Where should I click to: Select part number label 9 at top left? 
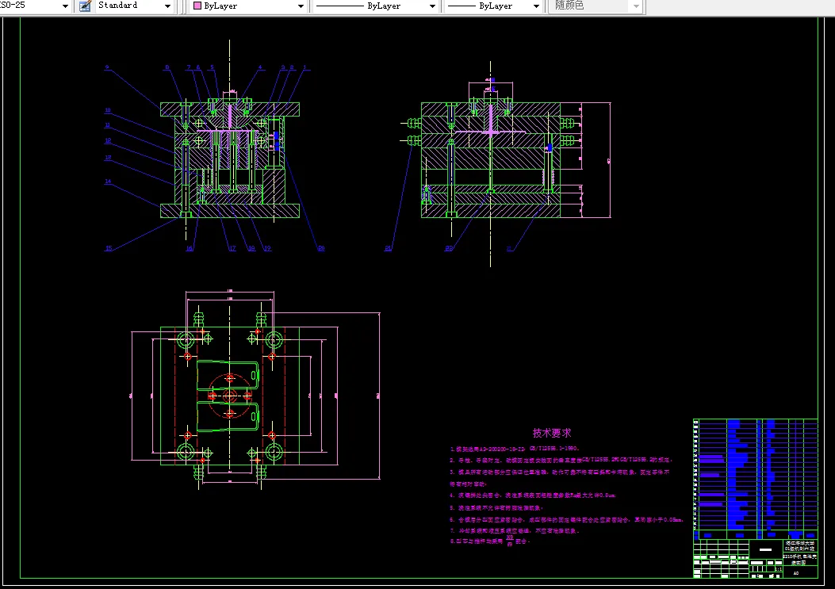coord(107,67)
